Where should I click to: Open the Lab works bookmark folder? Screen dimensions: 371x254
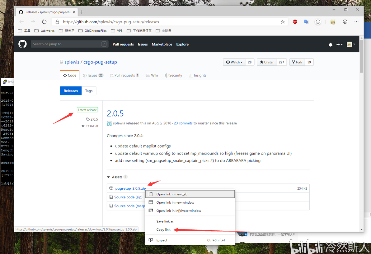click(x=45, y=31)
